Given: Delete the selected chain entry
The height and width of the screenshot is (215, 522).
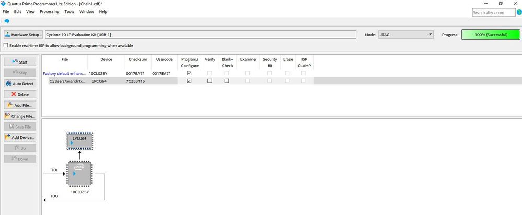Looking at the screenshot, I should click(20, 94).
